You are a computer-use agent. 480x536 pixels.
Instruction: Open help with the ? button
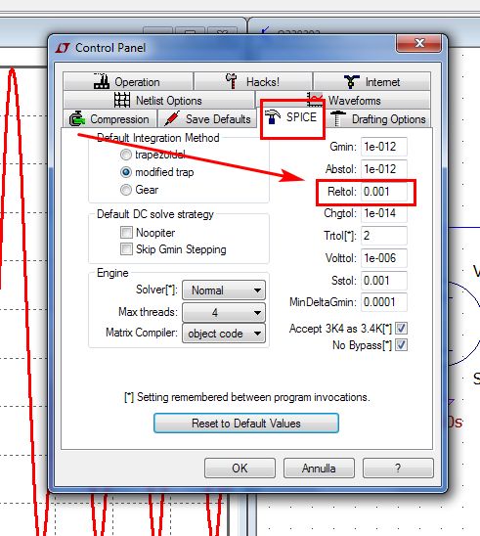pos(398,468)
